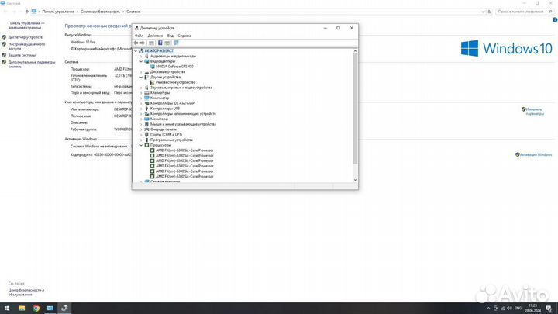Collapse the Процессоры tree node
Viewport: 558px width, 314px height.
tap(141, 145)
